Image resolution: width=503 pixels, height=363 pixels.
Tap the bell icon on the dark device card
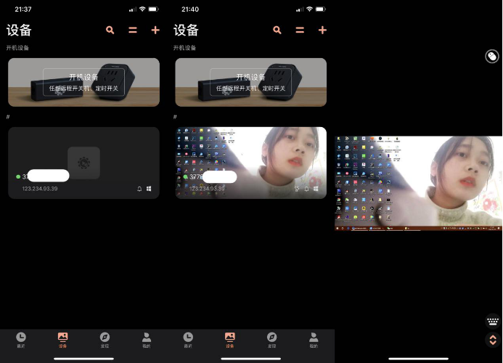(139, 189)
